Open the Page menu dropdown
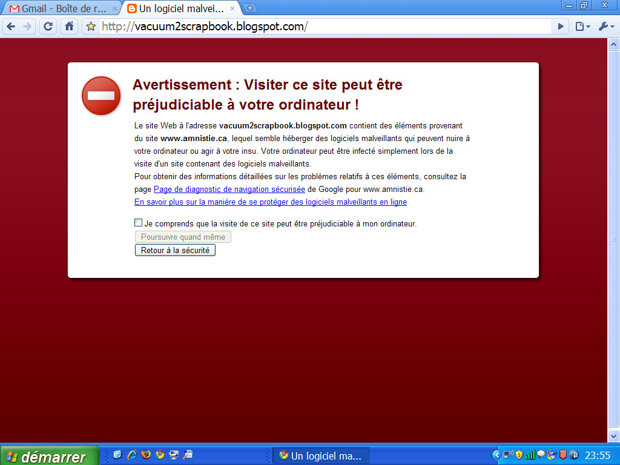The height and width of the screenshot is (465, 620). (581, 26)
